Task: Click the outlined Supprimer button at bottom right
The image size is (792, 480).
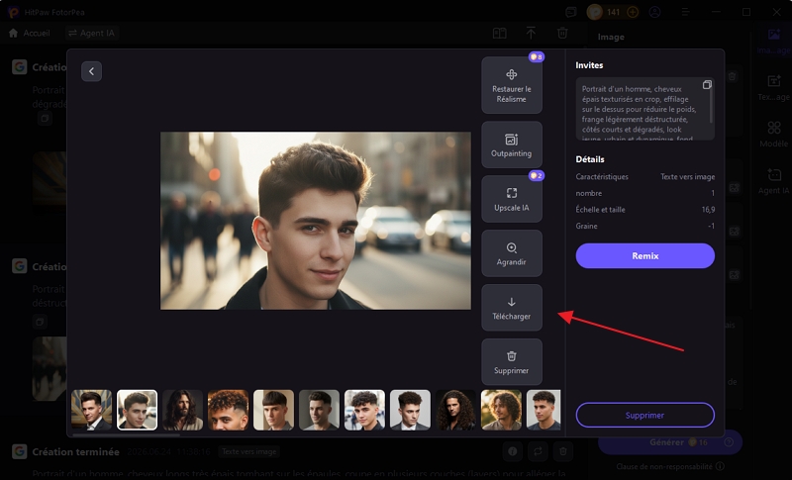Action: click(x=645, y=415)
